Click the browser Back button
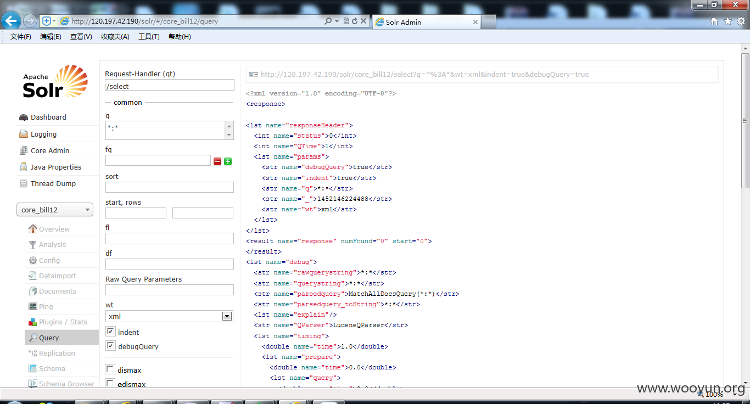This screenshot has width=750, height=404. pyautogui.click(x=11, y=21)
